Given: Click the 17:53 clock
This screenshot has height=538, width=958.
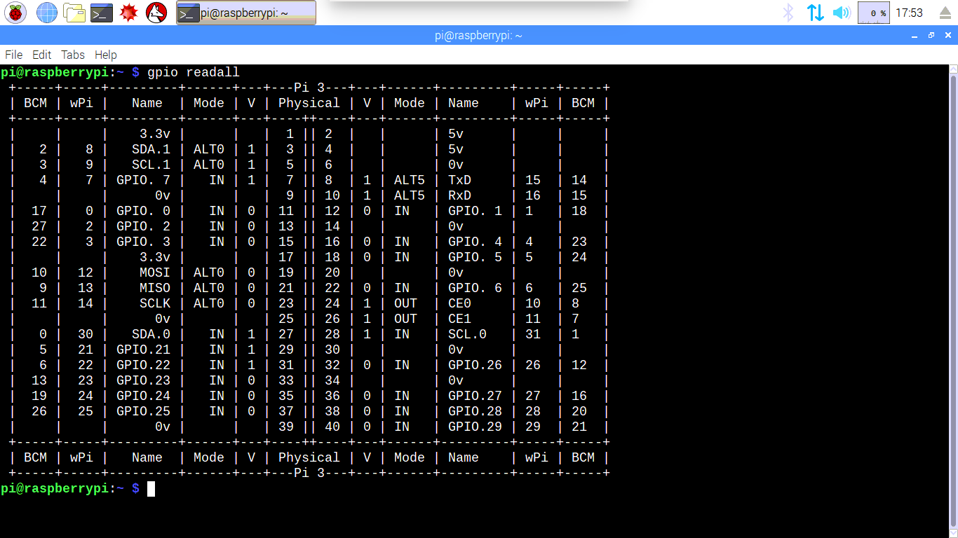Looking at the screenshot, I should point(909,13).
